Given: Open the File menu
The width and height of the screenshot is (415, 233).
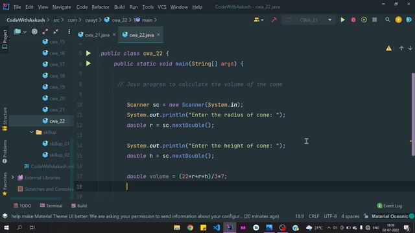Looking at the screenshot, I should pyautogui.click(x=18, y=7).
